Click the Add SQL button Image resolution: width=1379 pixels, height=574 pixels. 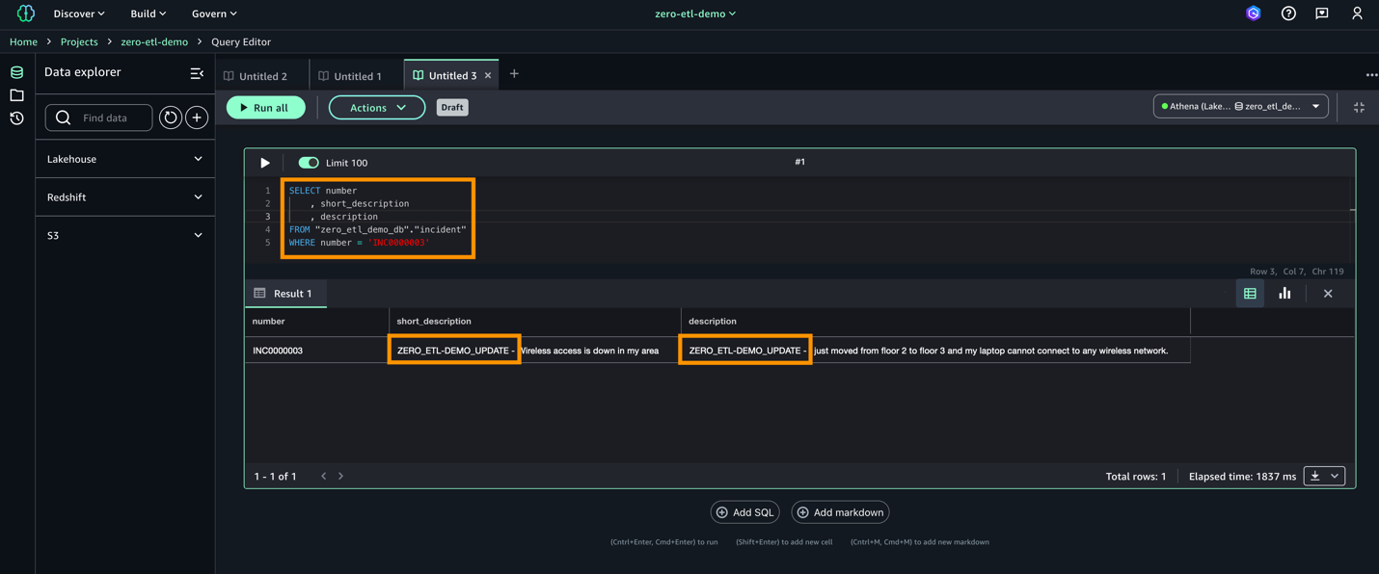click(x=744, y=512)
